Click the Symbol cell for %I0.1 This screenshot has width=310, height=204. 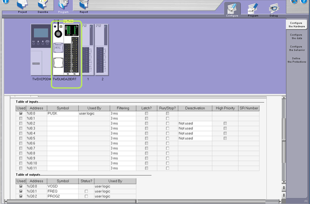click(63, 118)
